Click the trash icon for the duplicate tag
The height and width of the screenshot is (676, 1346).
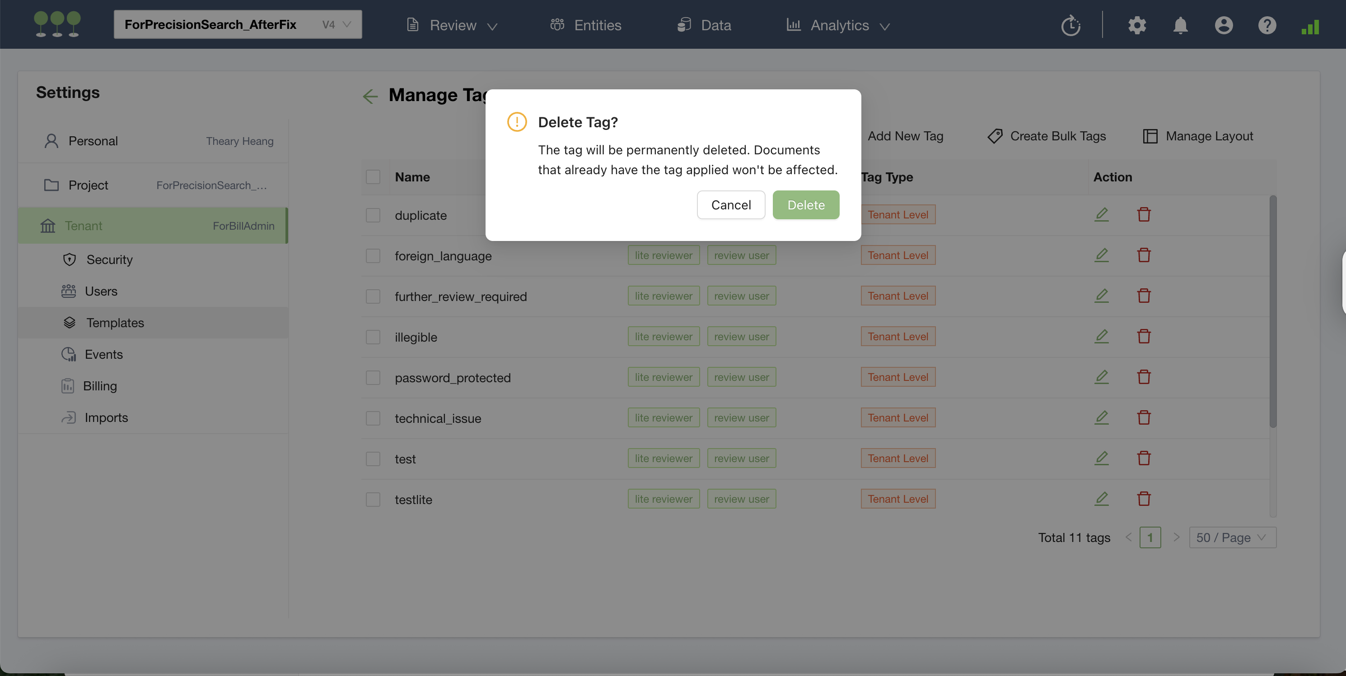1144,214
